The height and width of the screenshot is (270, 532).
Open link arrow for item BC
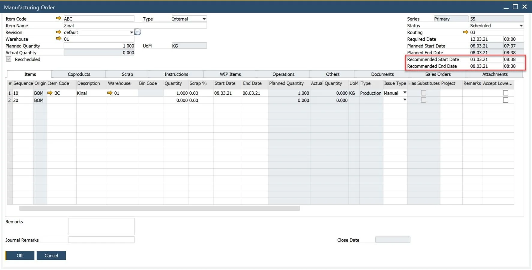coord(50,93)
